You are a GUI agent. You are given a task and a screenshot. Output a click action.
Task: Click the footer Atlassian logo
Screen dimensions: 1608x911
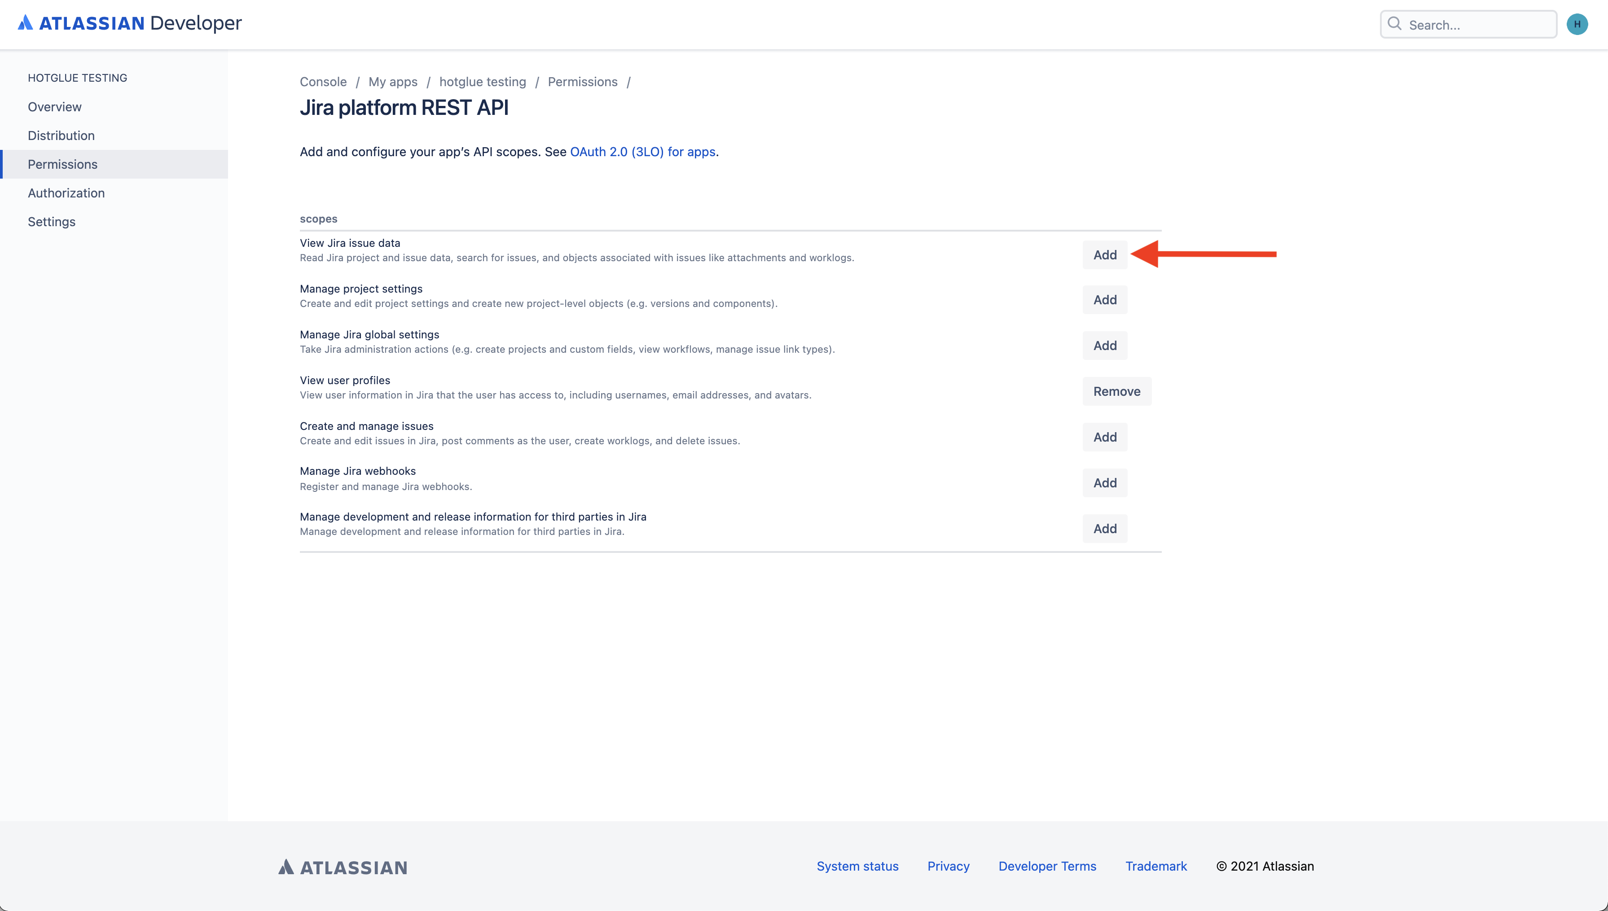point(343,867)
